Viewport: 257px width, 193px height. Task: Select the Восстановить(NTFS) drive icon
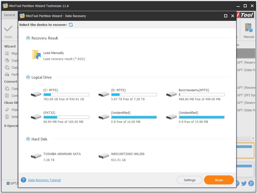click(x=172, y=94)
